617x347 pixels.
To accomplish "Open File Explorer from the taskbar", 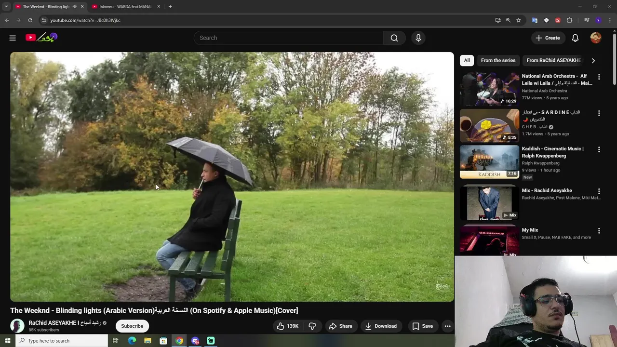I will point(148,341).
